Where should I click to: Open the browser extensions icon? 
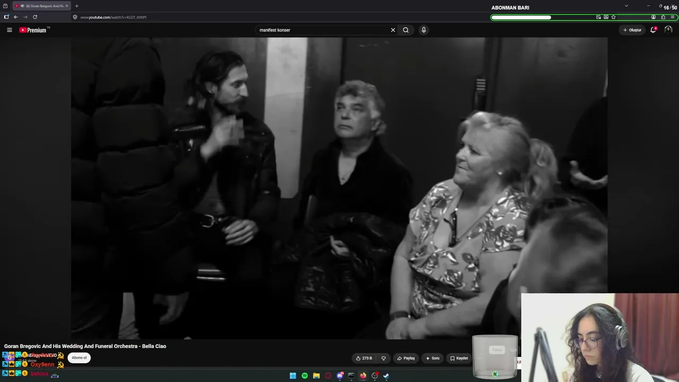(x=663, y=17)
